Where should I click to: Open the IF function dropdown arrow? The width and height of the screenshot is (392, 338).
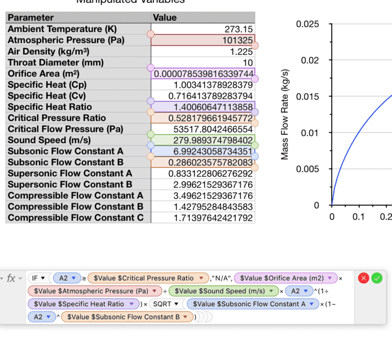43,278
